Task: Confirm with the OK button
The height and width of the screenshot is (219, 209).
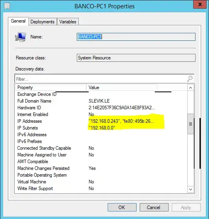Action: (122, 208)
